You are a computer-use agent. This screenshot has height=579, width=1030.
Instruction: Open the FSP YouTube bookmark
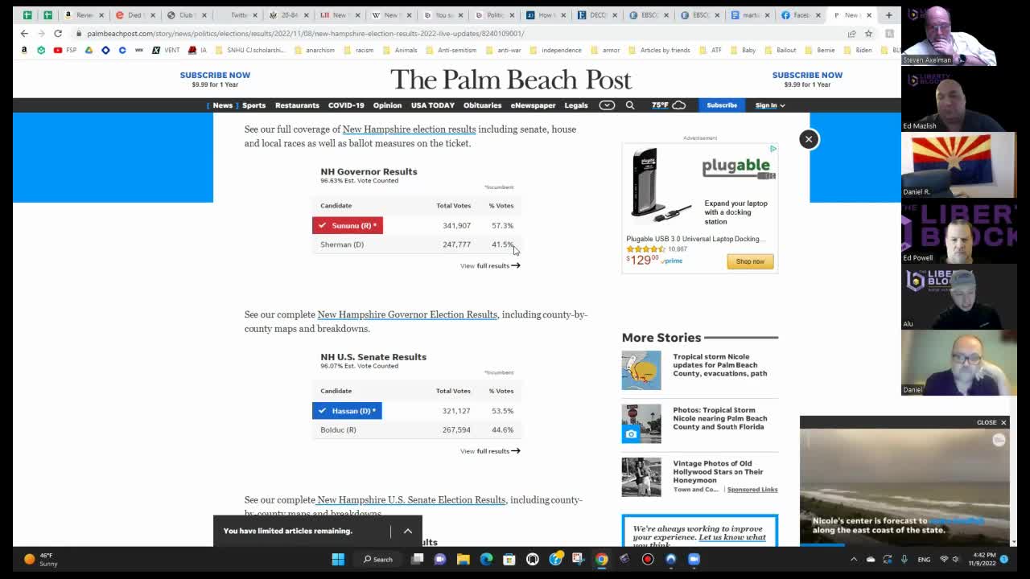click(65, 50)
